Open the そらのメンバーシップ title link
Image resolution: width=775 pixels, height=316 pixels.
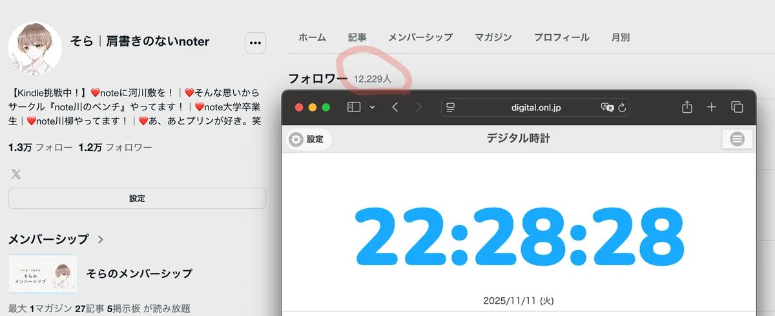pos(139,273)
